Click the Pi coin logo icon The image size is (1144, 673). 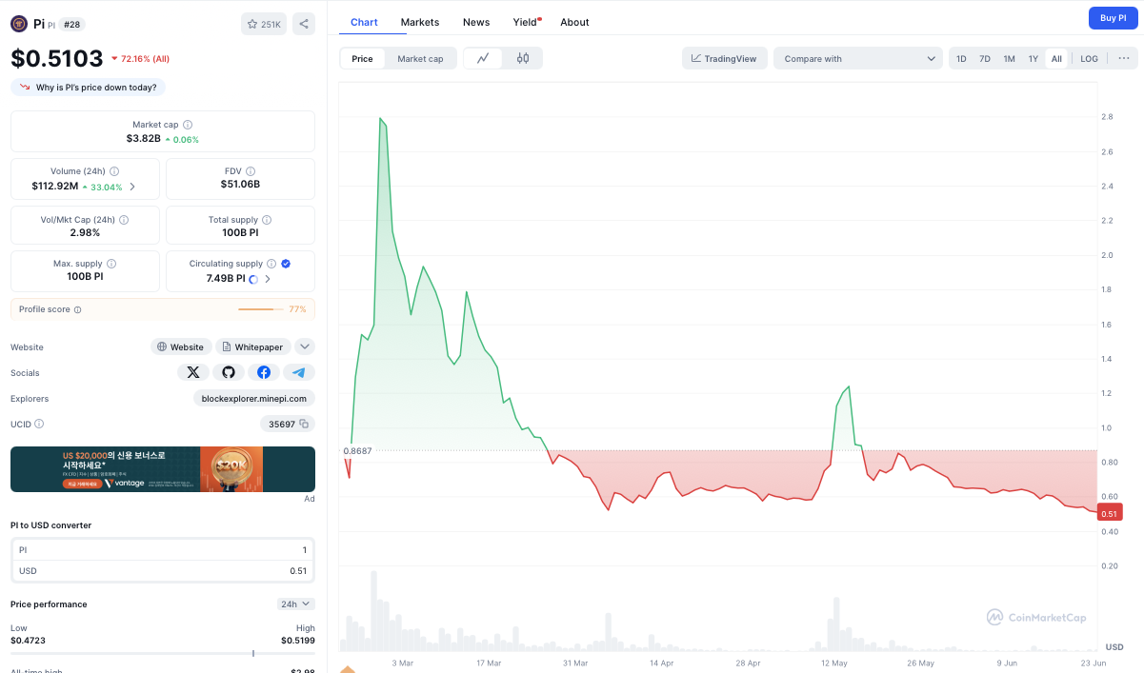[19, 23]
